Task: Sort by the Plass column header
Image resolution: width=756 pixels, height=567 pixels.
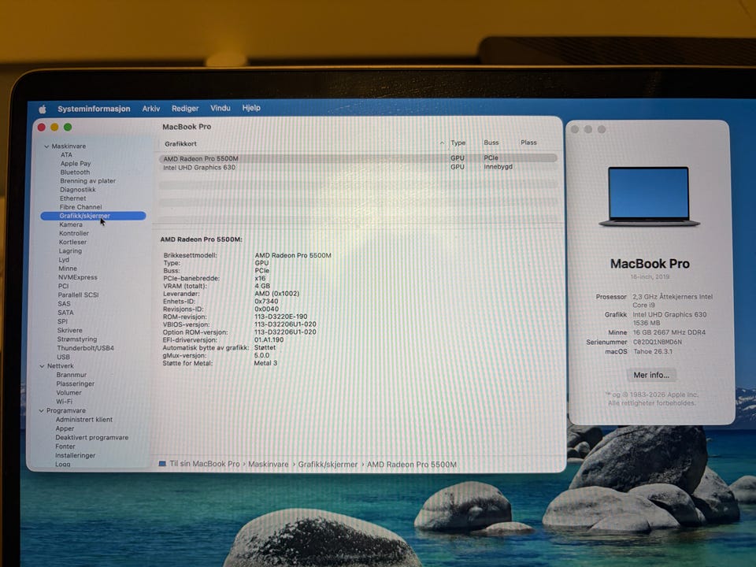Action: click(x=528, y=143)
